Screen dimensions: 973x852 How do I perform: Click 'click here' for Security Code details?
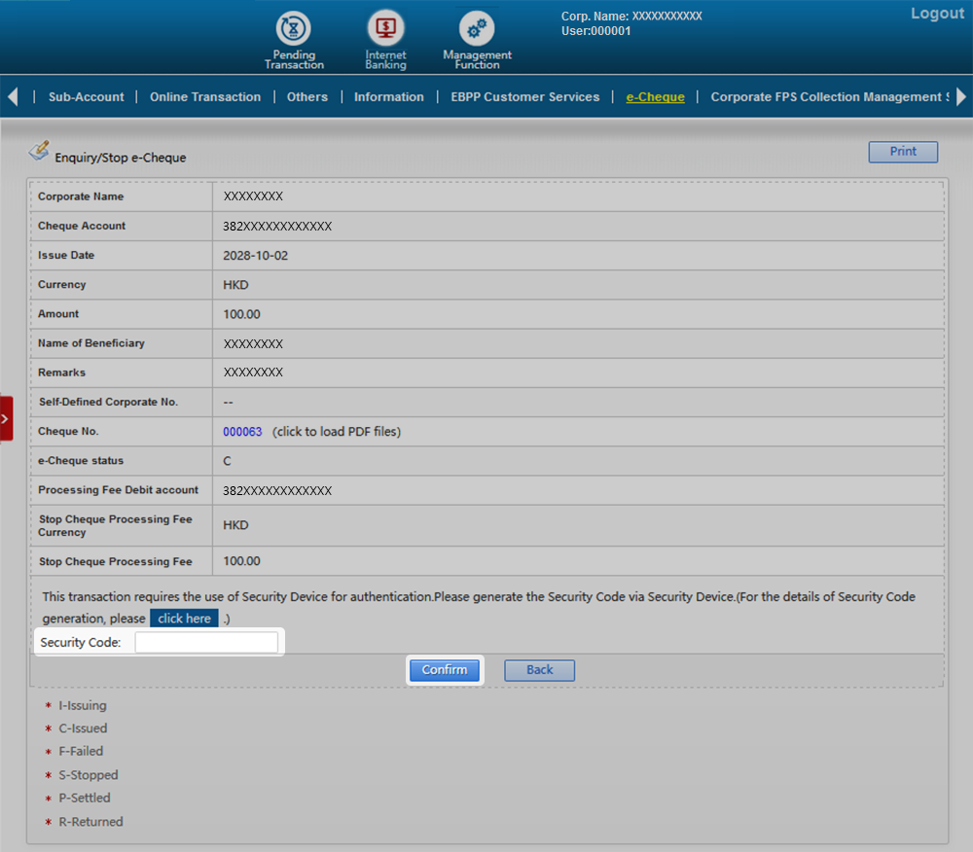(x=184, y=619)
